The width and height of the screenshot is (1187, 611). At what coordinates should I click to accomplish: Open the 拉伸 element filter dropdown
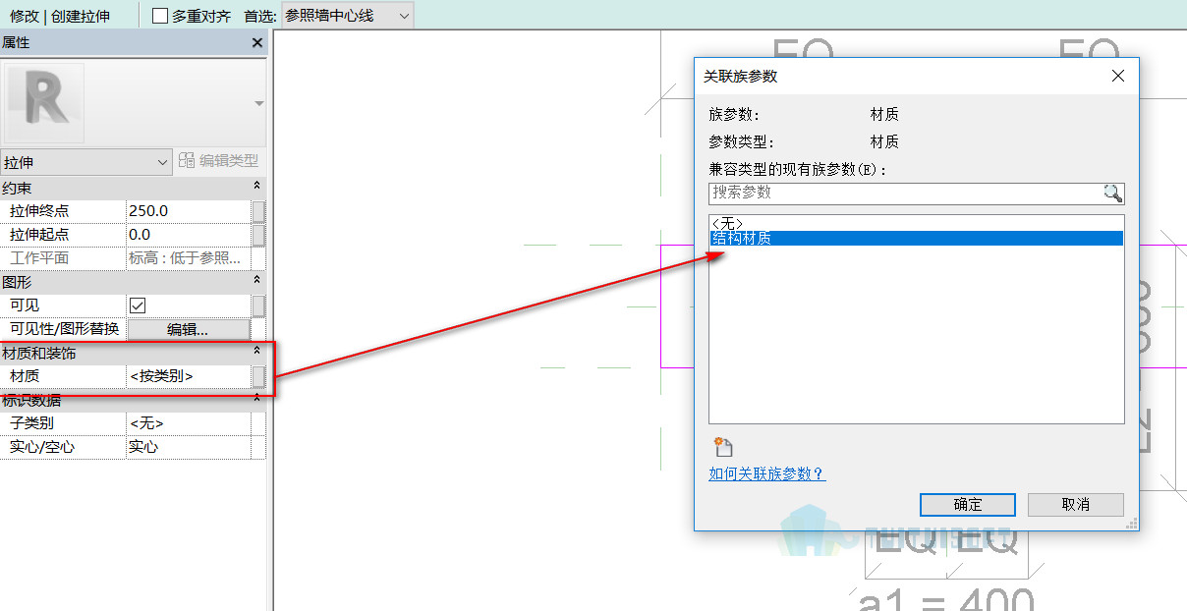(x=87, y=162)
